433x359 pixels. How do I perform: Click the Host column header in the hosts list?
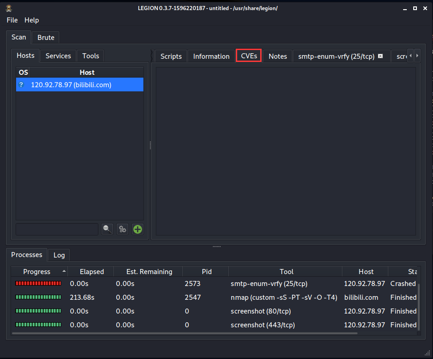pos(87,72)
